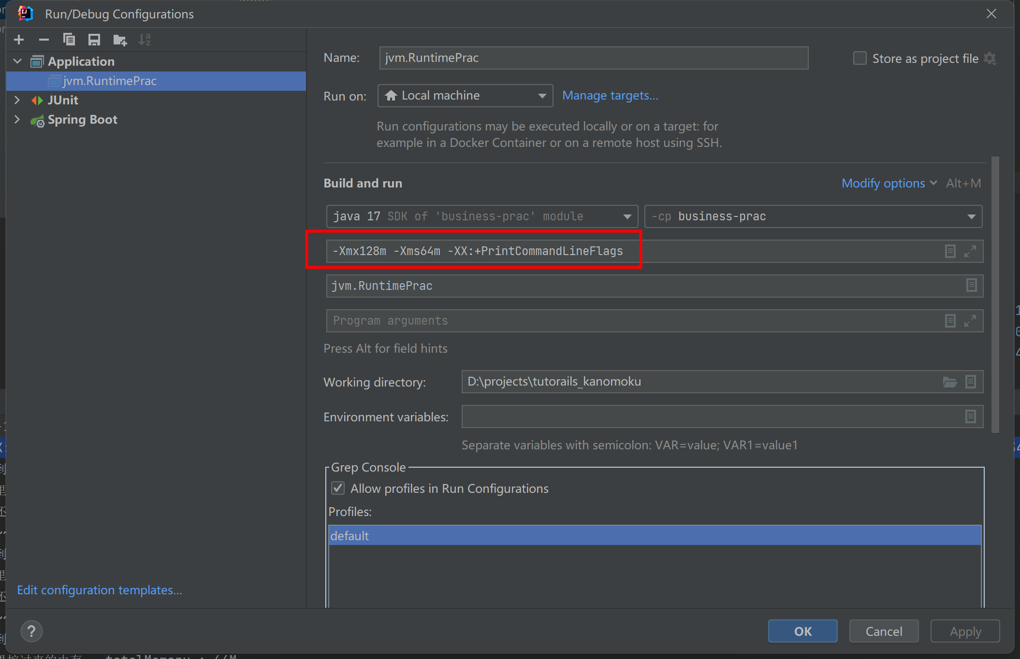The height and width of the screenshot is (659, 1020).
Task: Select the JUnit configuration group
Action: coord(63,100)
